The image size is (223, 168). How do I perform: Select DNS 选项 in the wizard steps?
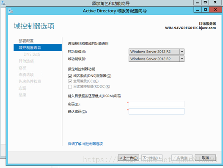[x=32, y=54]
